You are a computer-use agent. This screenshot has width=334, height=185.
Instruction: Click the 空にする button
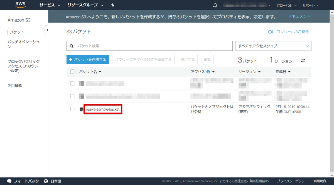(x=188, y=60)
